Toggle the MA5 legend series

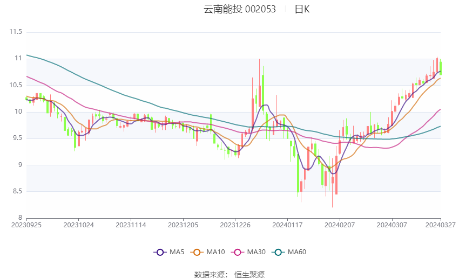tap(169, 252)
